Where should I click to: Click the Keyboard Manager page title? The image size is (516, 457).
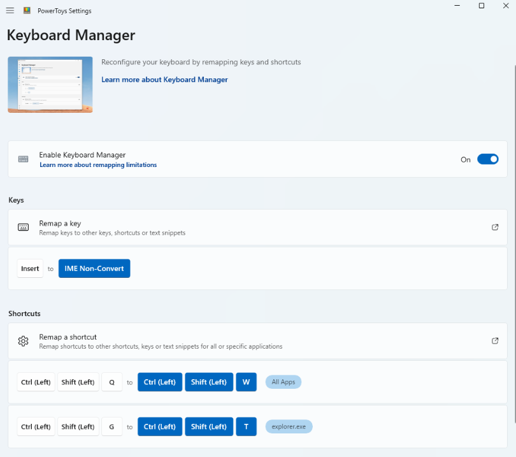tap(71, 35)
